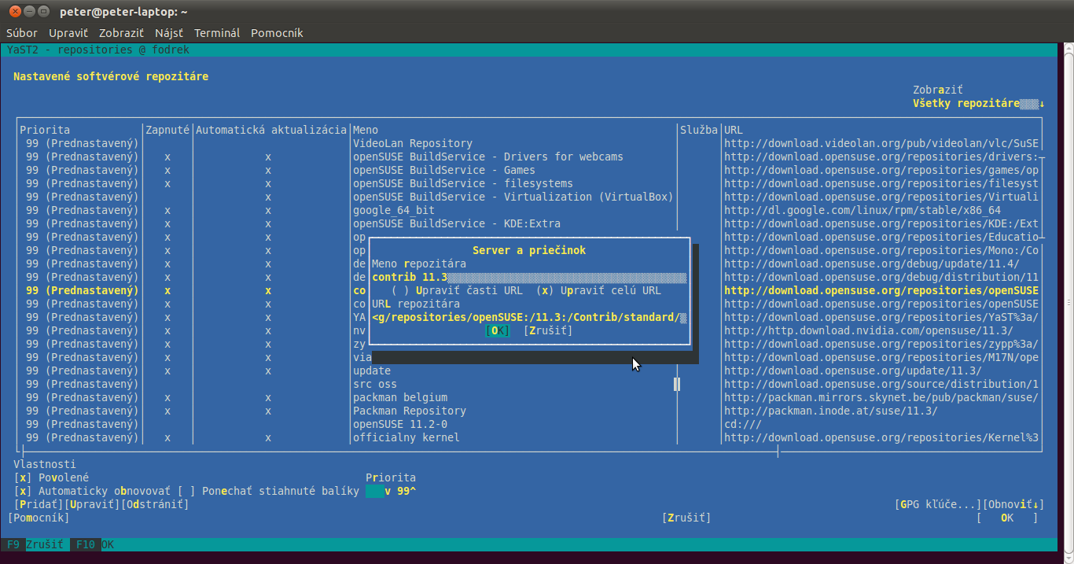1074x564 pixels.
Task: Click the dl.google.com URL cell
Action: click(x=863, y=210)
